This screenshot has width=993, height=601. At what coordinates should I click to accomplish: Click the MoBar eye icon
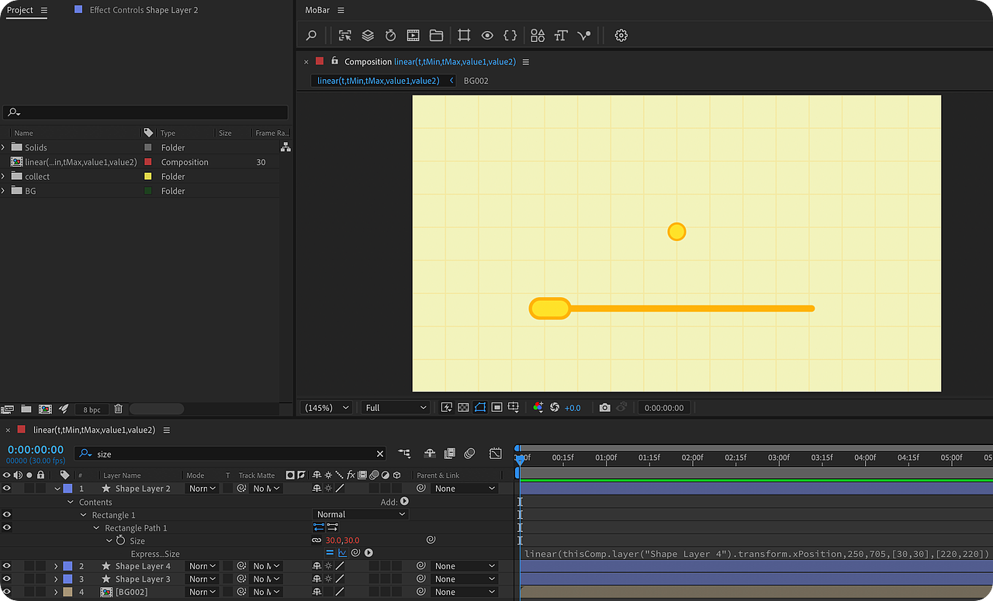click(487, 36)
